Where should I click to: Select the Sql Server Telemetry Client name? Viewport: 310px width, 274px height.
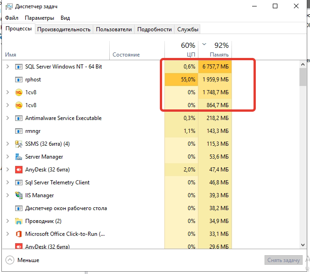pos(57,183)
